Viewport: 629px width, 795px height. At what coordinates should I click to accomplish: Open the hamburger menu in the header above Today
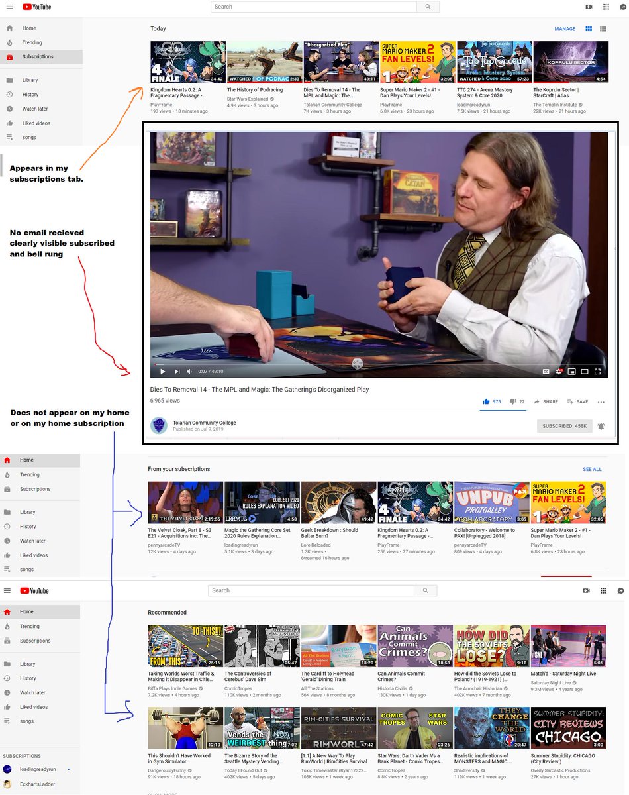point(9,7)
